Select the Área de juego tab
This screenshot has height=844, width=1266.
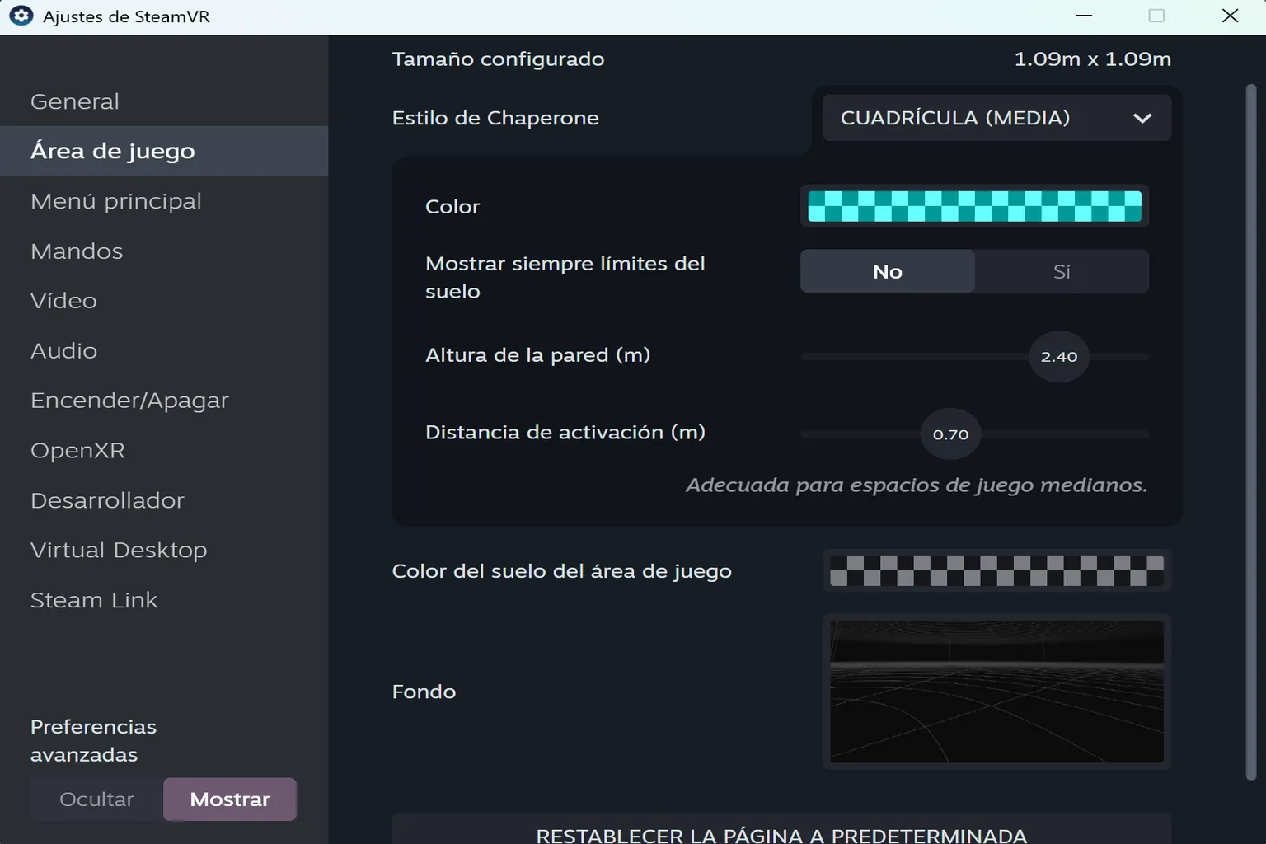[x=164, y=151]
